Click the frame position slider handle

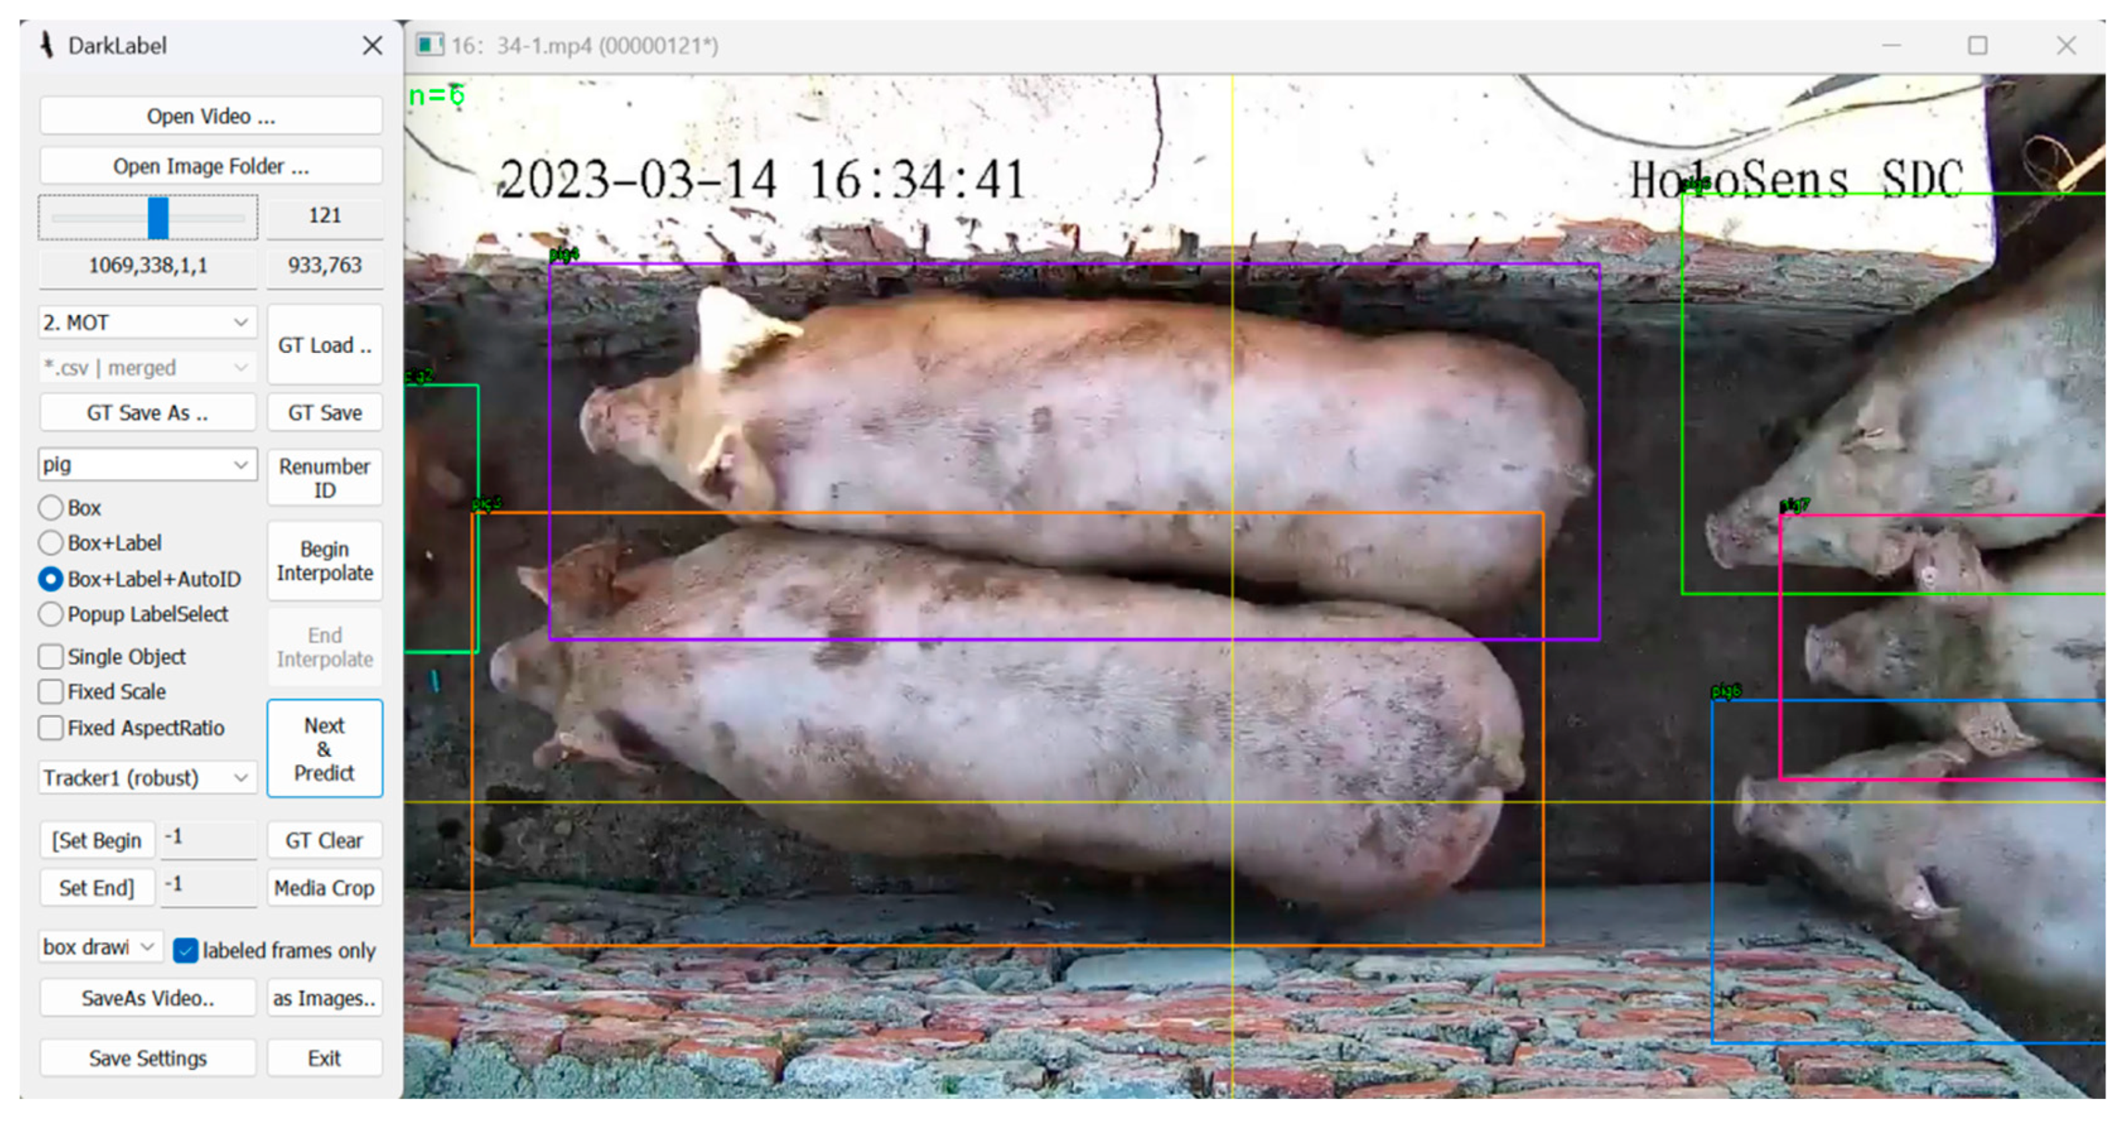(x=157, y=218)
